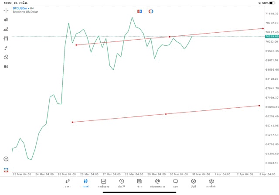This screenshot has height=195, width=279.
Task: Tap the current price label 70289.65
Action: 272,37
